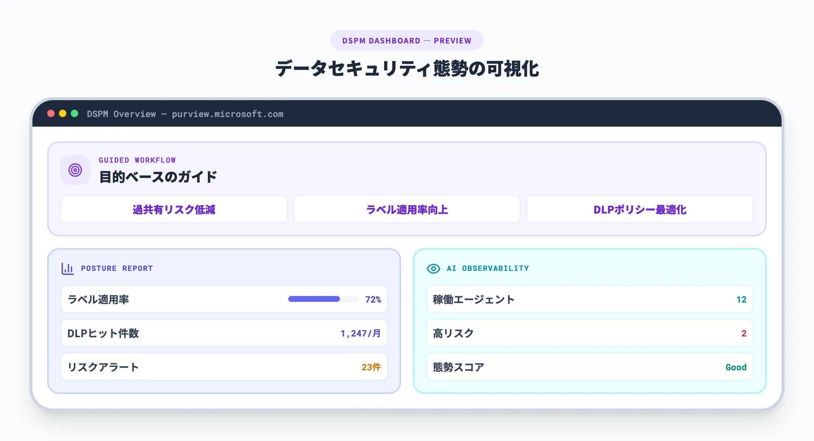Open the DSPM Dashboard Preview badge
Viewport: 814px width, 441px height.
[407, 40]
